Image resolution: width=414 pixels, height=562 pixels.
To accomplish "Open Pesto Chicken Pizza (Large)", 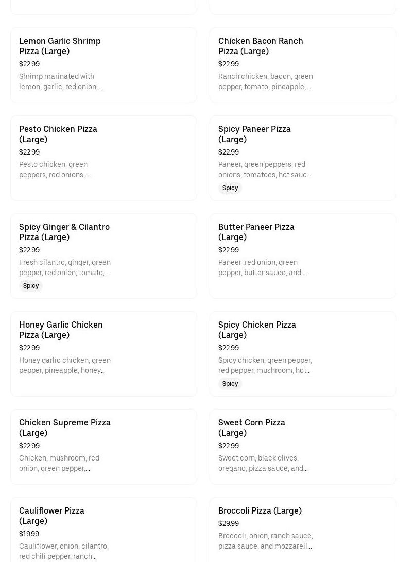I will click(58, 134).
